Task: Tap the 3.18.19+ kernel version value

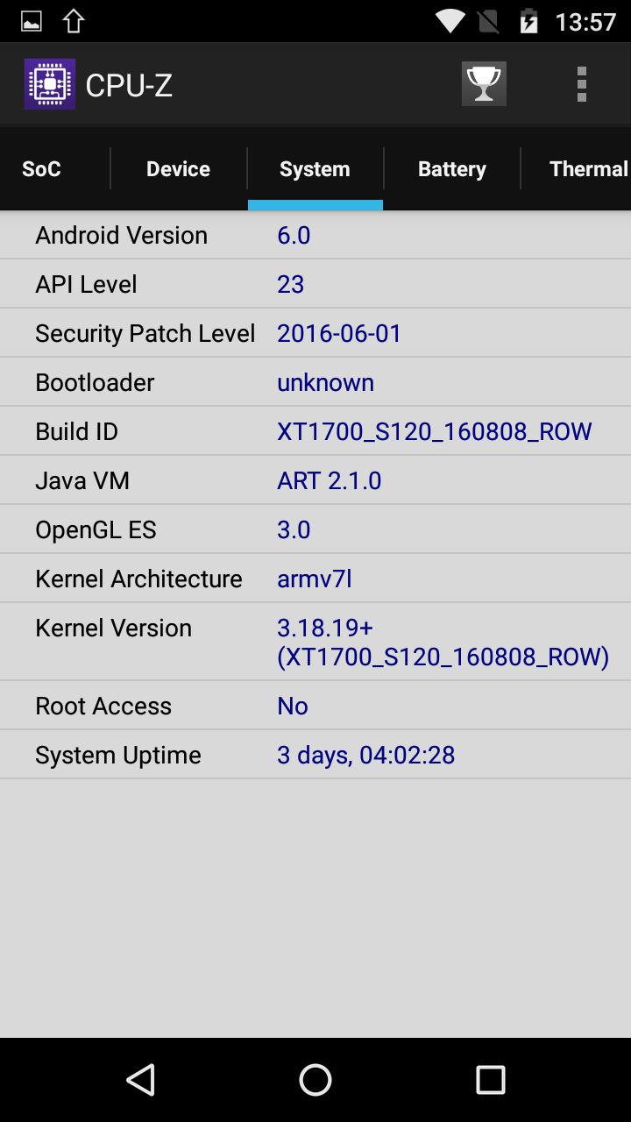Action: click(443, 643)
